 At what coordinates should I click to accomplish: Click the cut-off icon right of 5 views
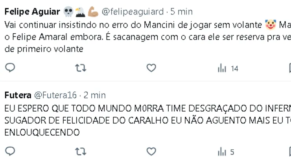tap(289, 151)
